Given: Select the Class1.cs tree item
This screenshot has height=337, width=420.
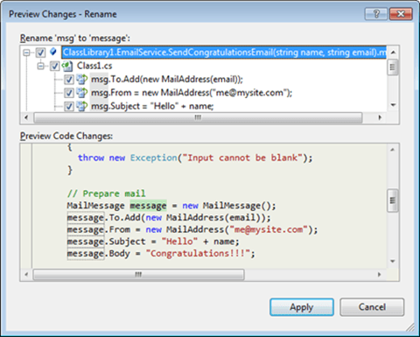Looking at the screenshot, I should [x=94, y=66].
